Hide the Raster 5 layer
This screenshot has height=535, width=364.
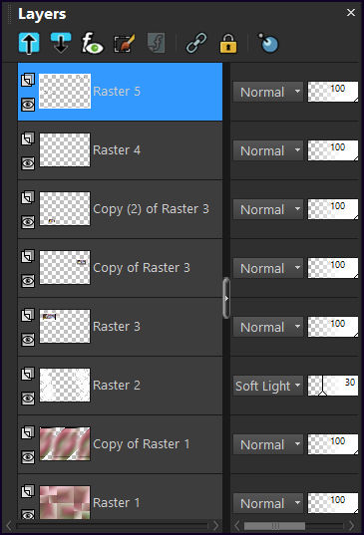point(28,105)
